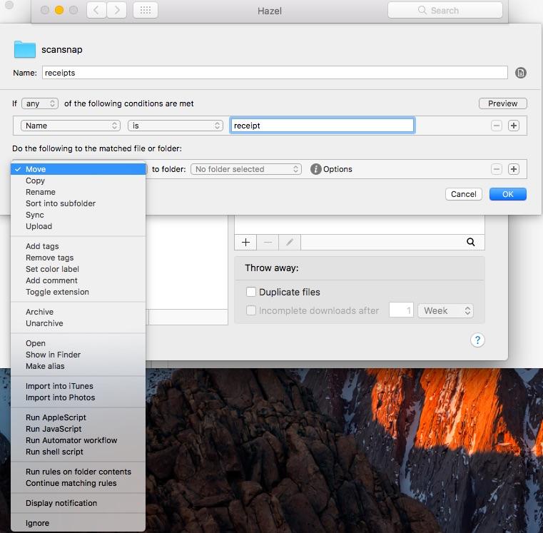Screen dimensions: 543x533
Task: Expand the Name attribute dropdown
Action: coord(70,126)
